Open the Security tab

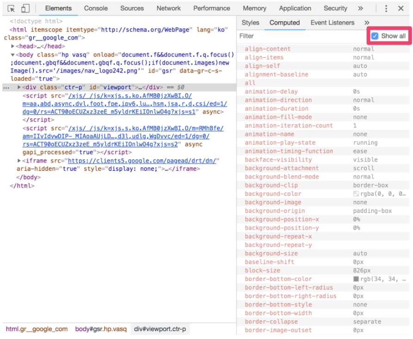tap(335, 8)
